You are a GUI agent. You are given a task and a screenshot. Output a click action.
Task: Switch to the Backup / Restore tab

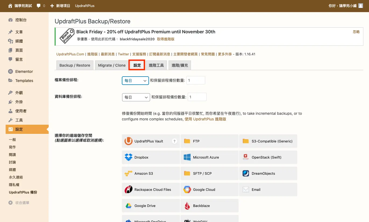pyautogui.click(x=75, y=65)
